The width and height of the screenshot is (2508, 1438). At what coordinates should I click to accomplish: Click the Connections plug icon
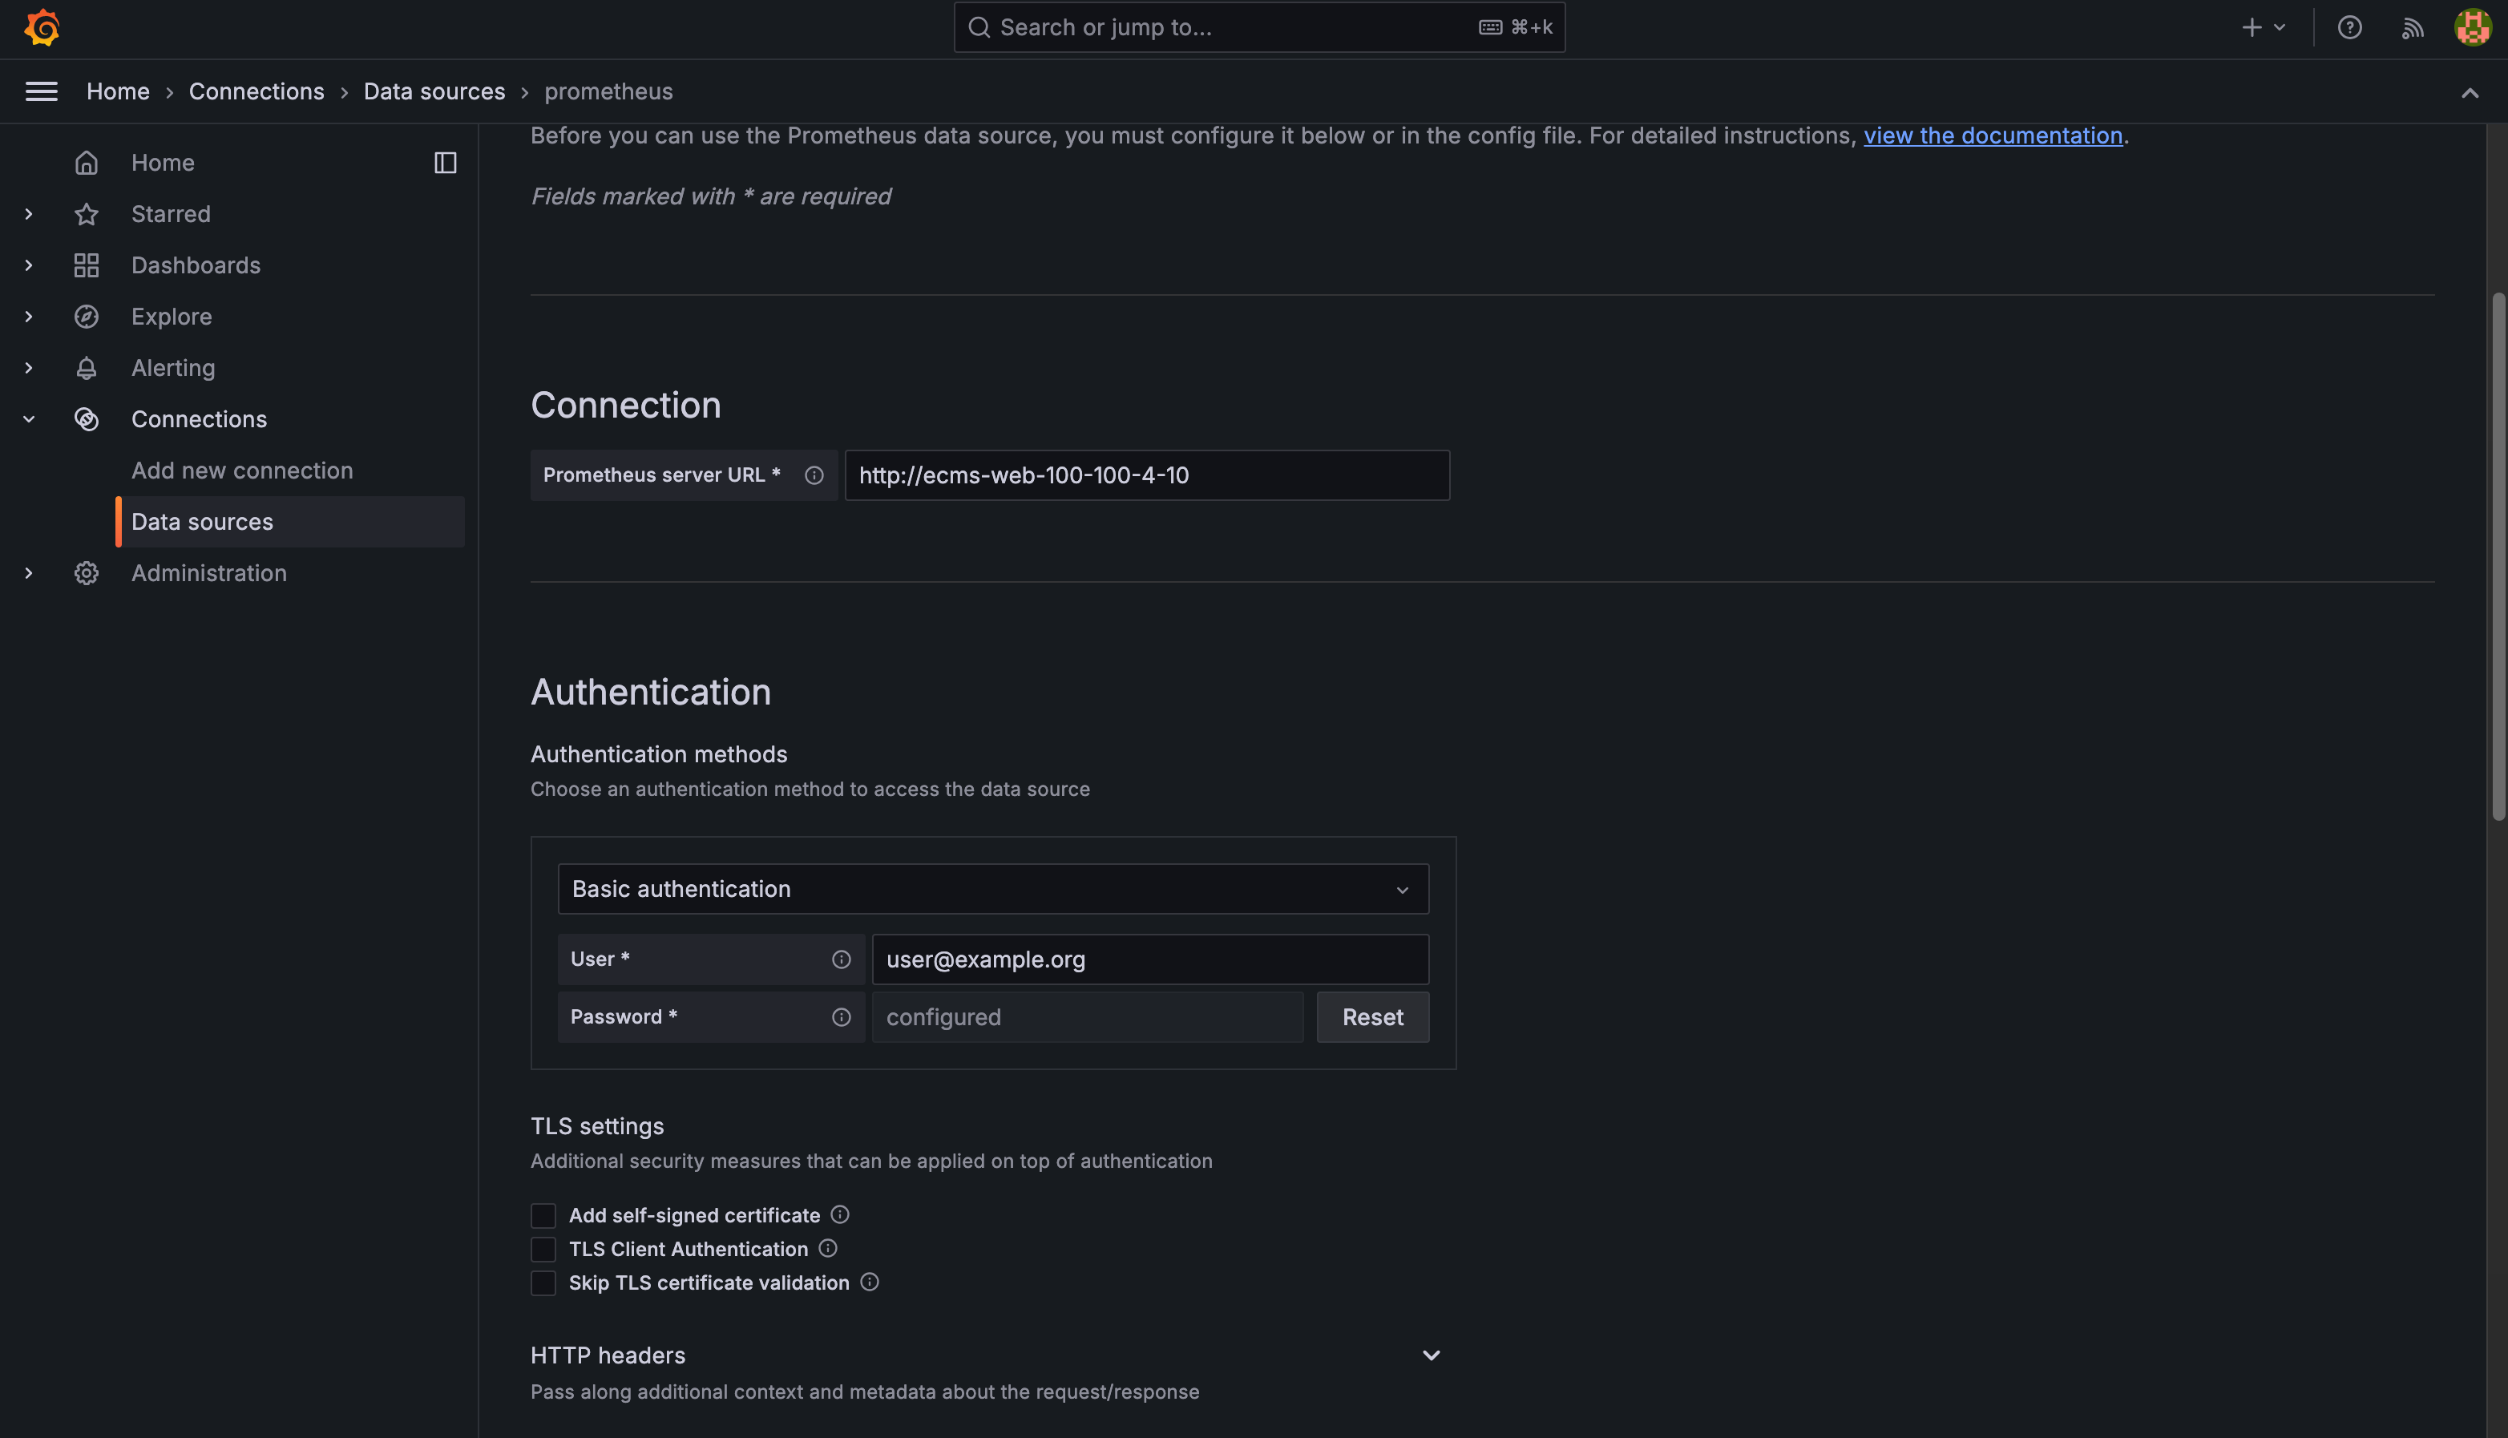[87, 420]
